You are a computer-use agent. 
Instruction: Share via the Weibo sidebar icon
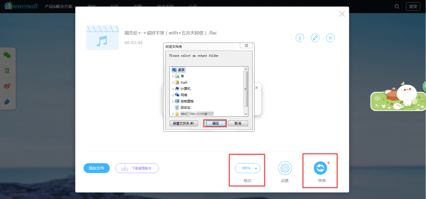(7, 86)
